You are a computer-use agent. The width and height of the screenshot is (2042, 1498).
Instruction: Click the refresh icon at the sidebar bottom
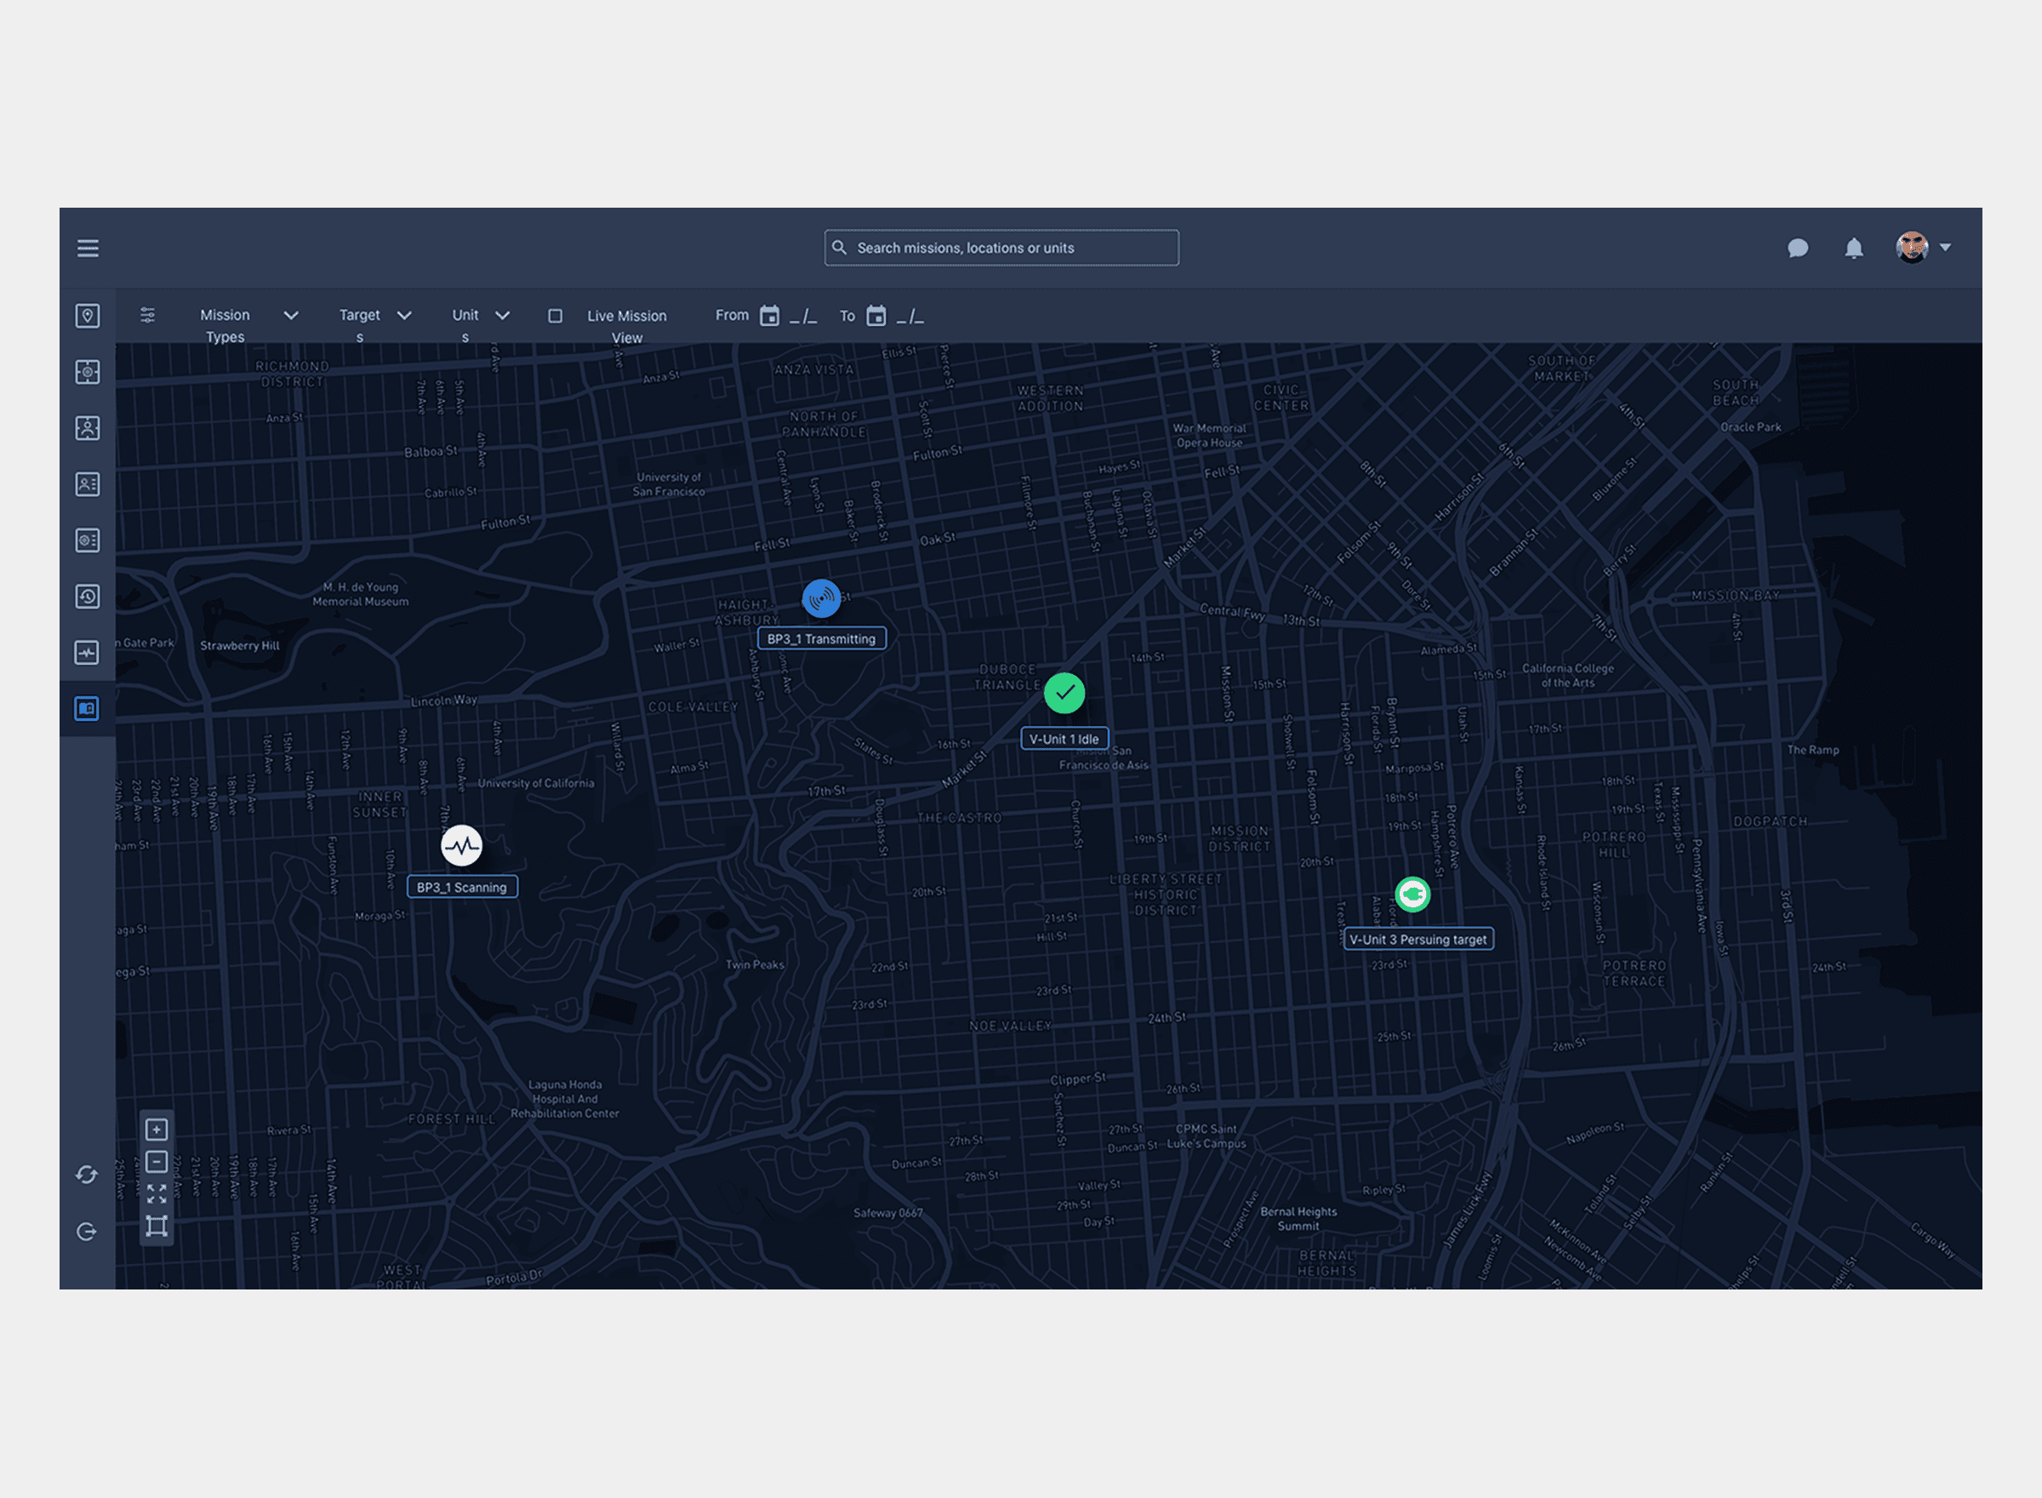point(87,1175)
